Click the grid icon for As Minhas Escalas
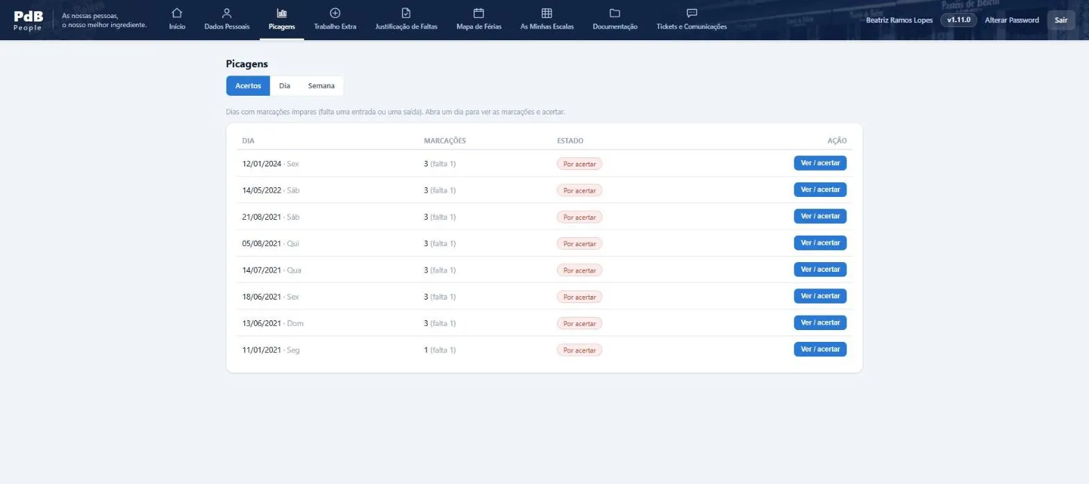Image resolution: width=1089 pixels, height=484 pixels. [547, 13]
